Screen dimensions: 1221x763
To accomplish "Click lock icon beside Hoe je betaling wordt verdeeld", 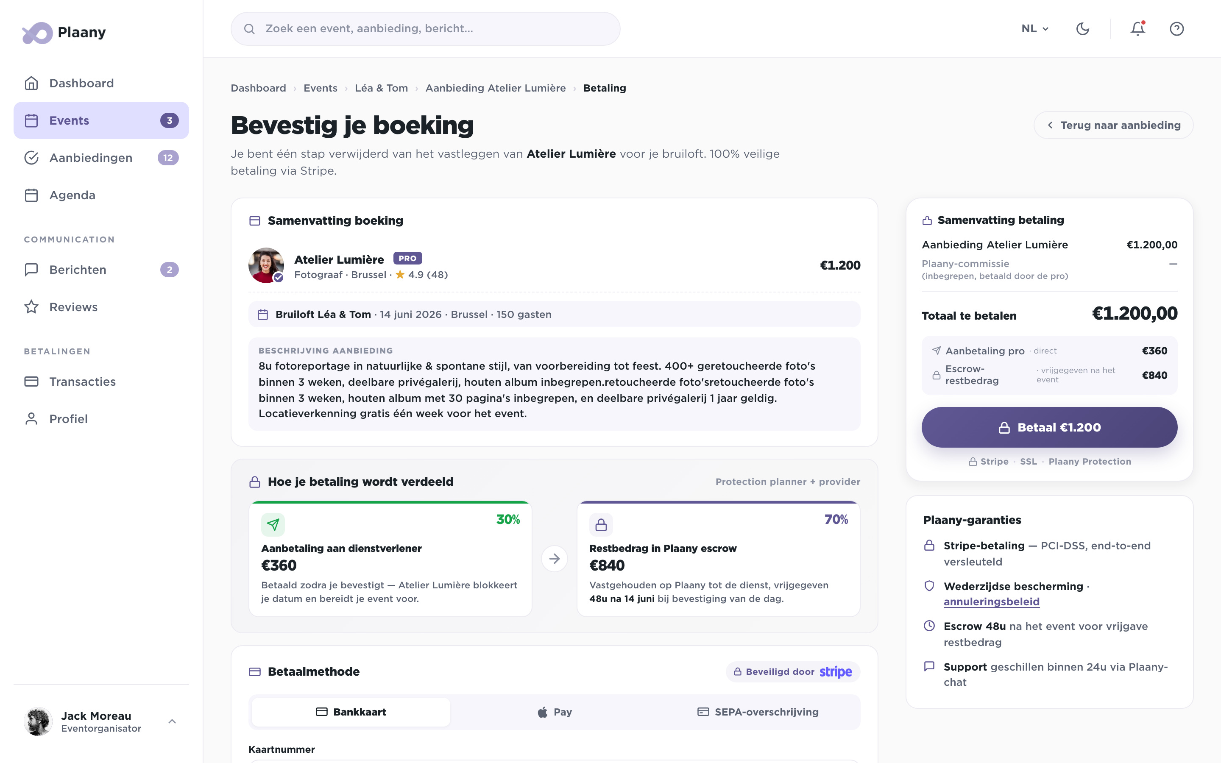I will 255,482.
